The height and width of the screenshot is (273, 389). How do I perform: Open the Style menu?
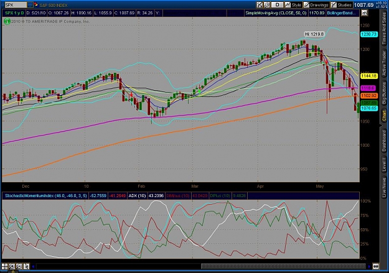(293, 5)
